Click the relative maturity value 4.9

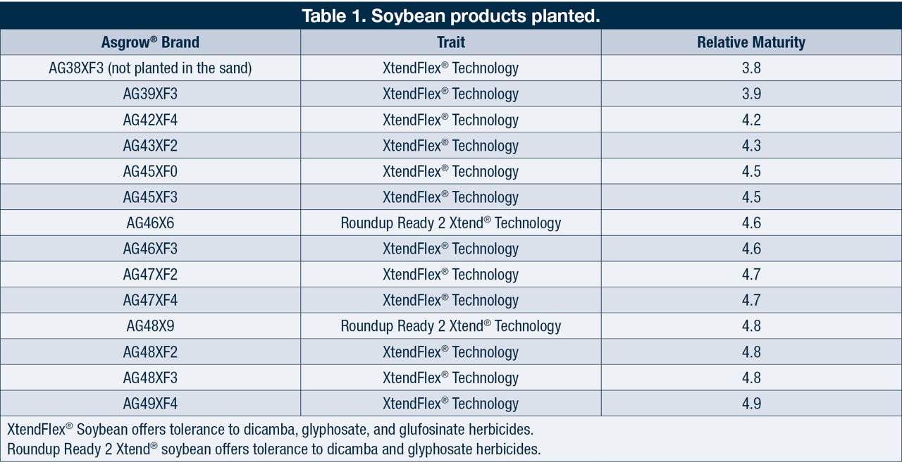pyautogui.click(x=751, y=404)
